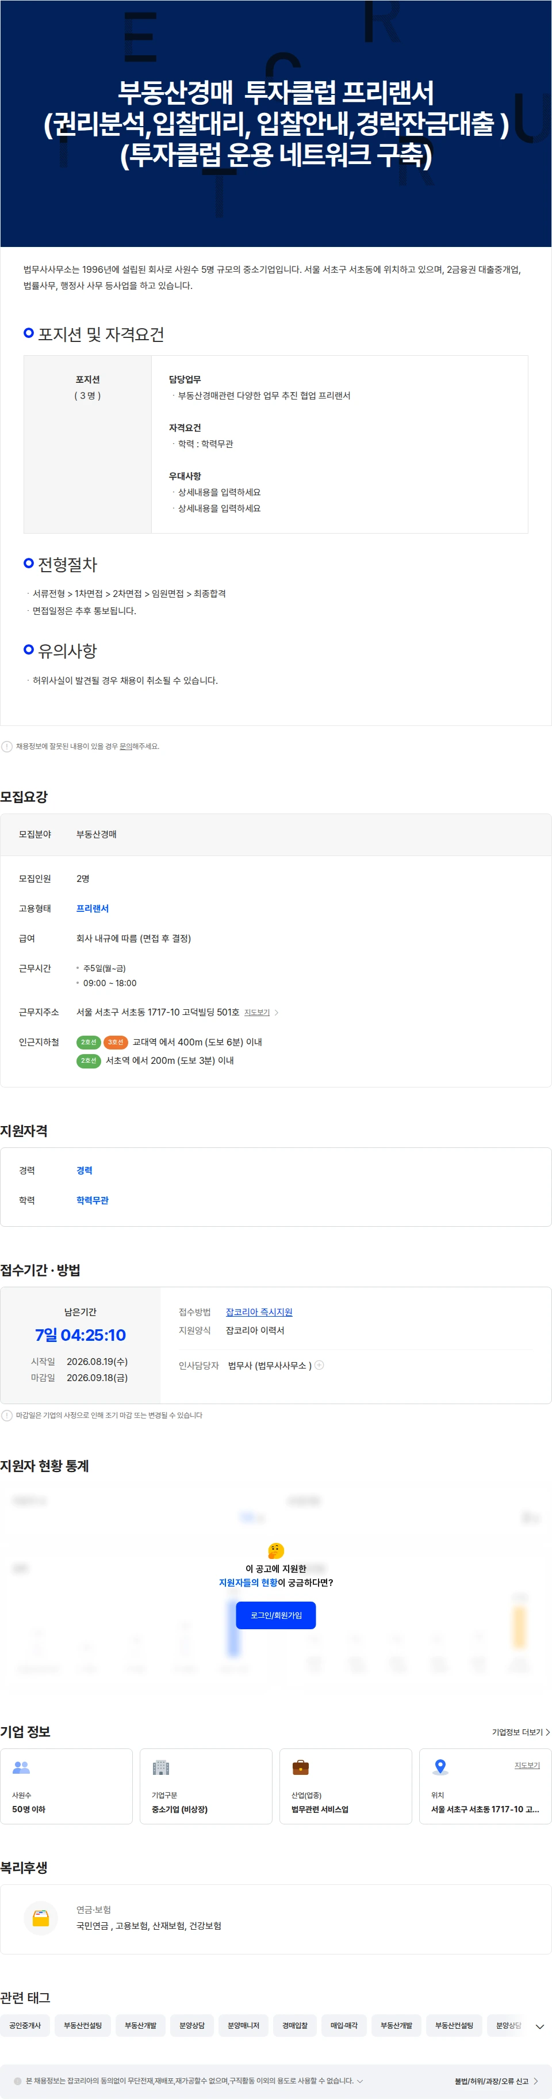
Task: Open 잡코리아 즉시지원 link
Action: click(259, 1312)
